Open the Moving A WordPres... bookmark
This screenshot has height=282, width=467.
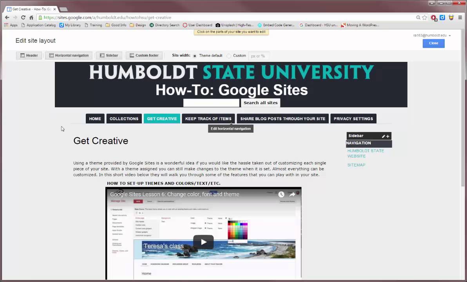(x=360, y=25)
